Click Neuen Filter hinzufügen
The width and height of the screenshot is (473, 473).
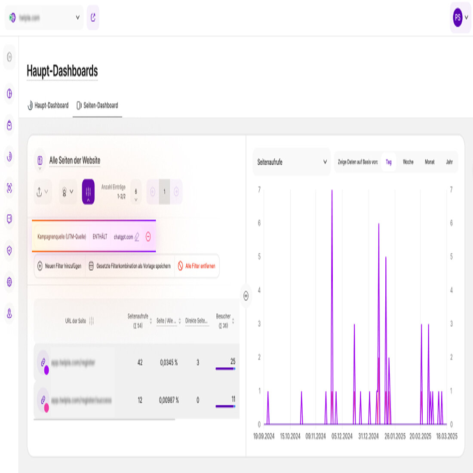point(58,266)
